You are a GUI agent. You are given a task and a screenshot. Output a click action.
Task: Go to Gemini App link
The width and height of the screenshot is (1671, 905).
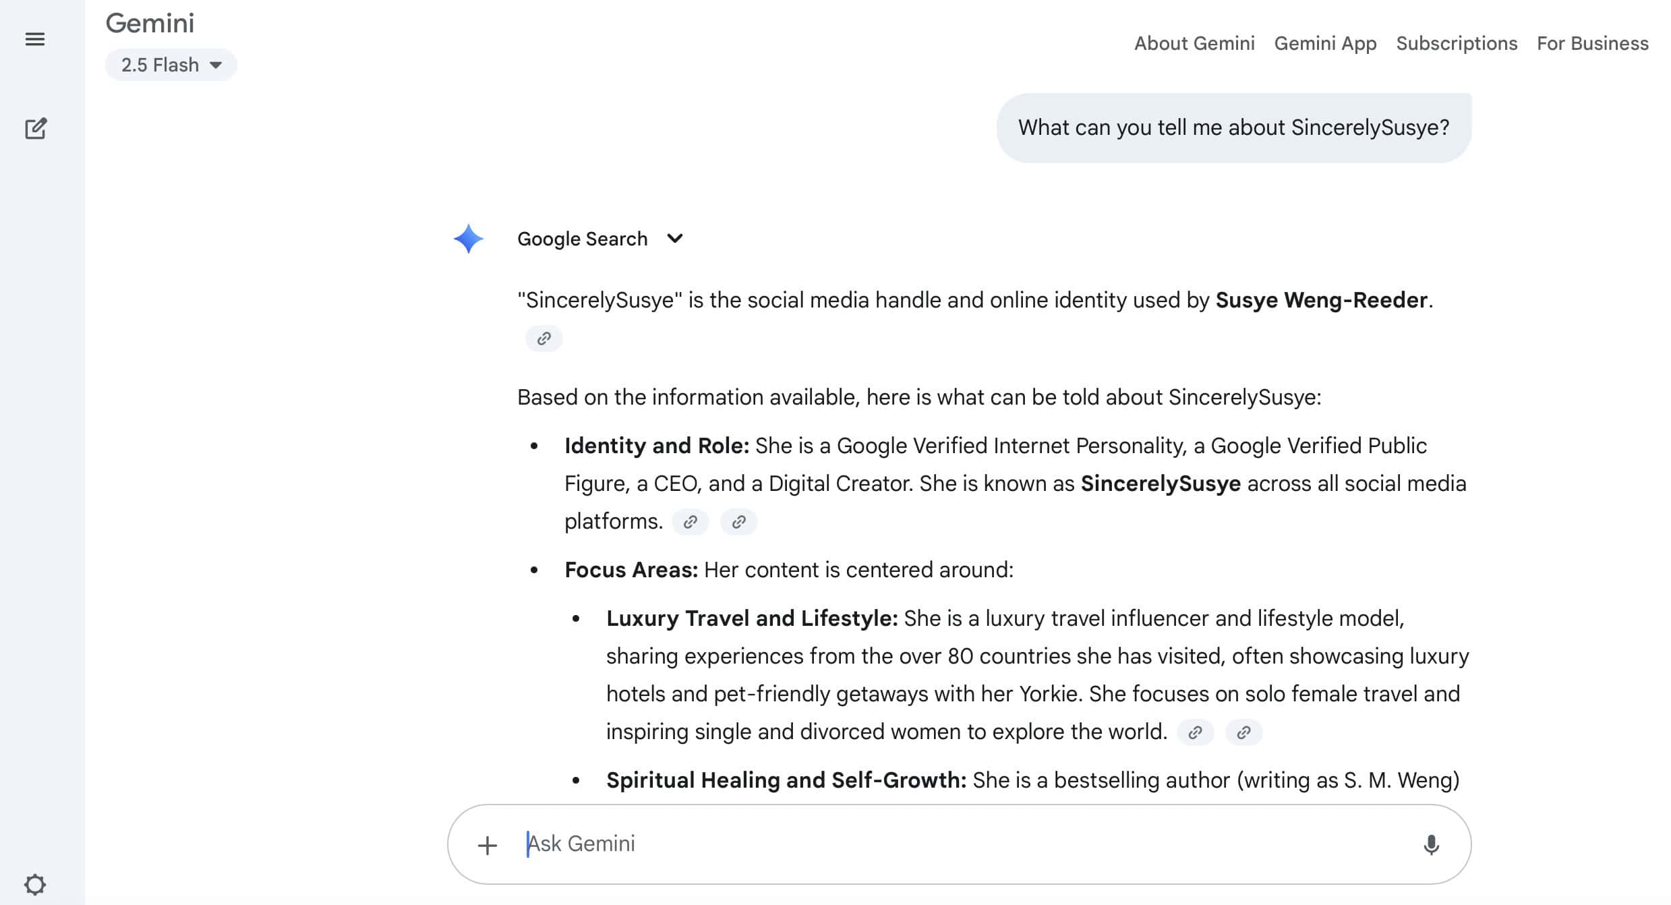[1325, 43]
